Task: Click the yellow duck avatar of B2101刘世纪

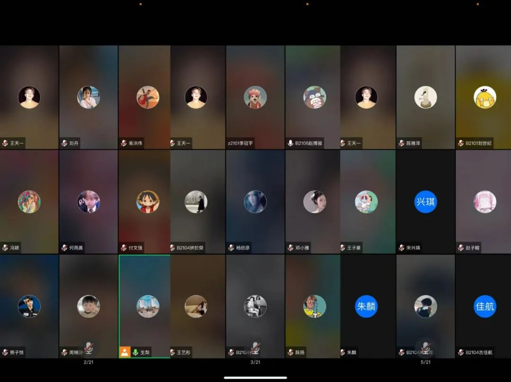Action: pos(485,97)
